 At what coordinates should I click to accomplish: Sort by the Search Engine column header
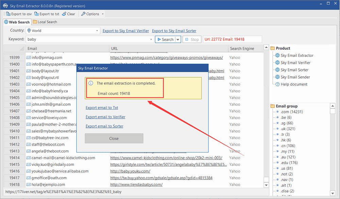[242, 48]
